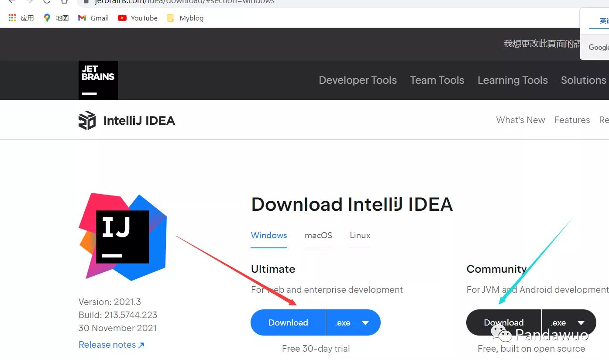609x360 pixels.
Task: Click the Free 30-day trial text
Action: pyautogui.click(x=316, y=349)
